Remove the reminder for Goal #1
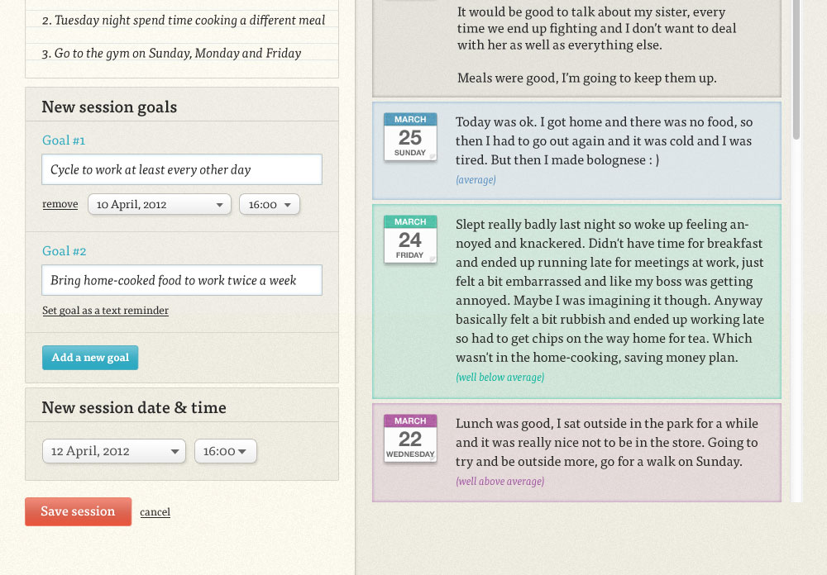This screenshot has height=575, width=827. click(60, 204)
